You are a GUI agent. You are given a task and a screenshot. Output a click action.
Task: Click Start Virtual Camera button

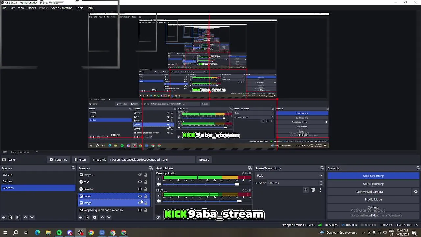[369, 192]
